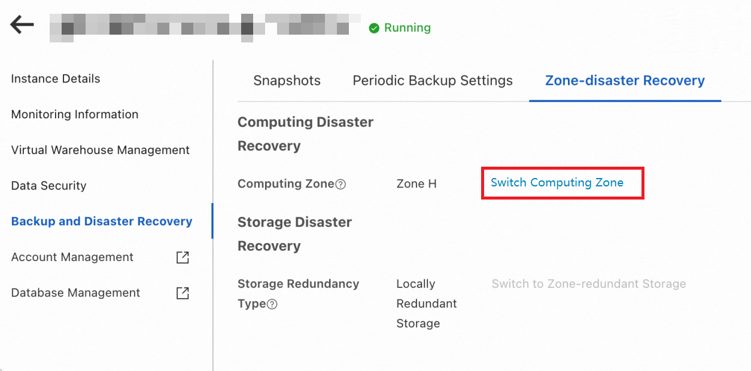This screenshot has height=371, width=751.
Task: Click the Running status label
Action: 407,28
